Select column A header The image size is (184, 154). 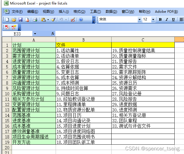click(x=34, y=40)
